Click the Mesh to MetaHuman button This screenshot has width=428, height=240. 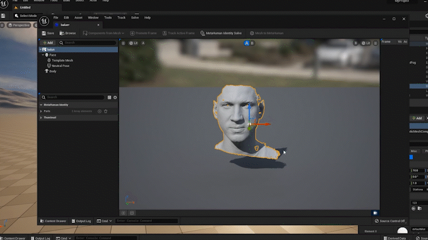click(266, 33)
